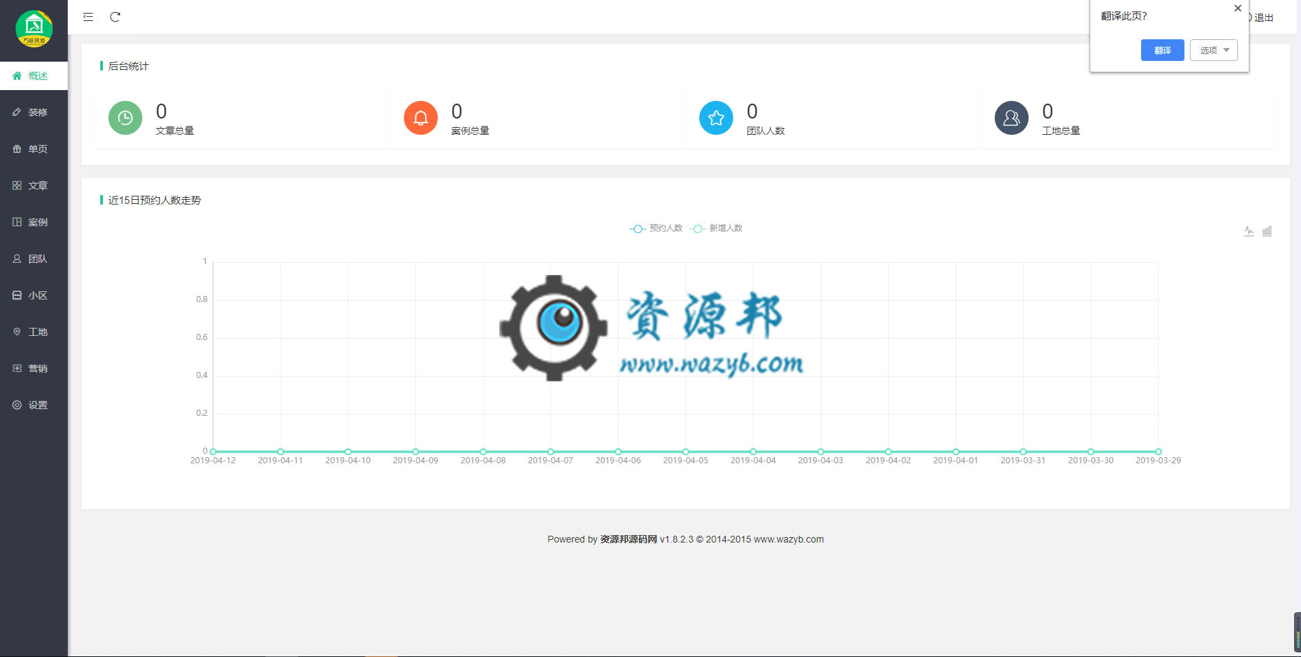Click the 案例总量 label
Screen dimensions: 1301x657
pyautogui.click(x=470, y=131)
